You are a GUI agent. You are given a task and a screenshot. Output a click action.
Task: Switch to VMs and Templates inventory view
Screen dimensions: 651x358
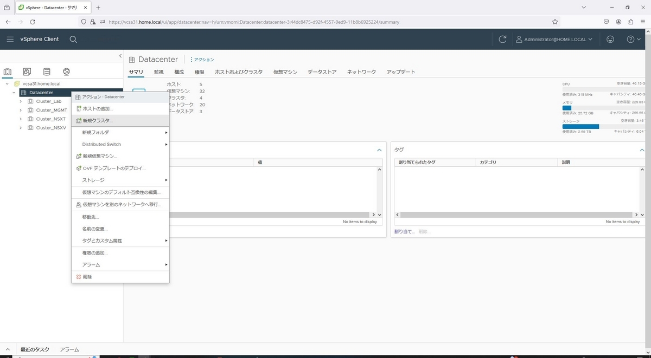click(27, 71)
